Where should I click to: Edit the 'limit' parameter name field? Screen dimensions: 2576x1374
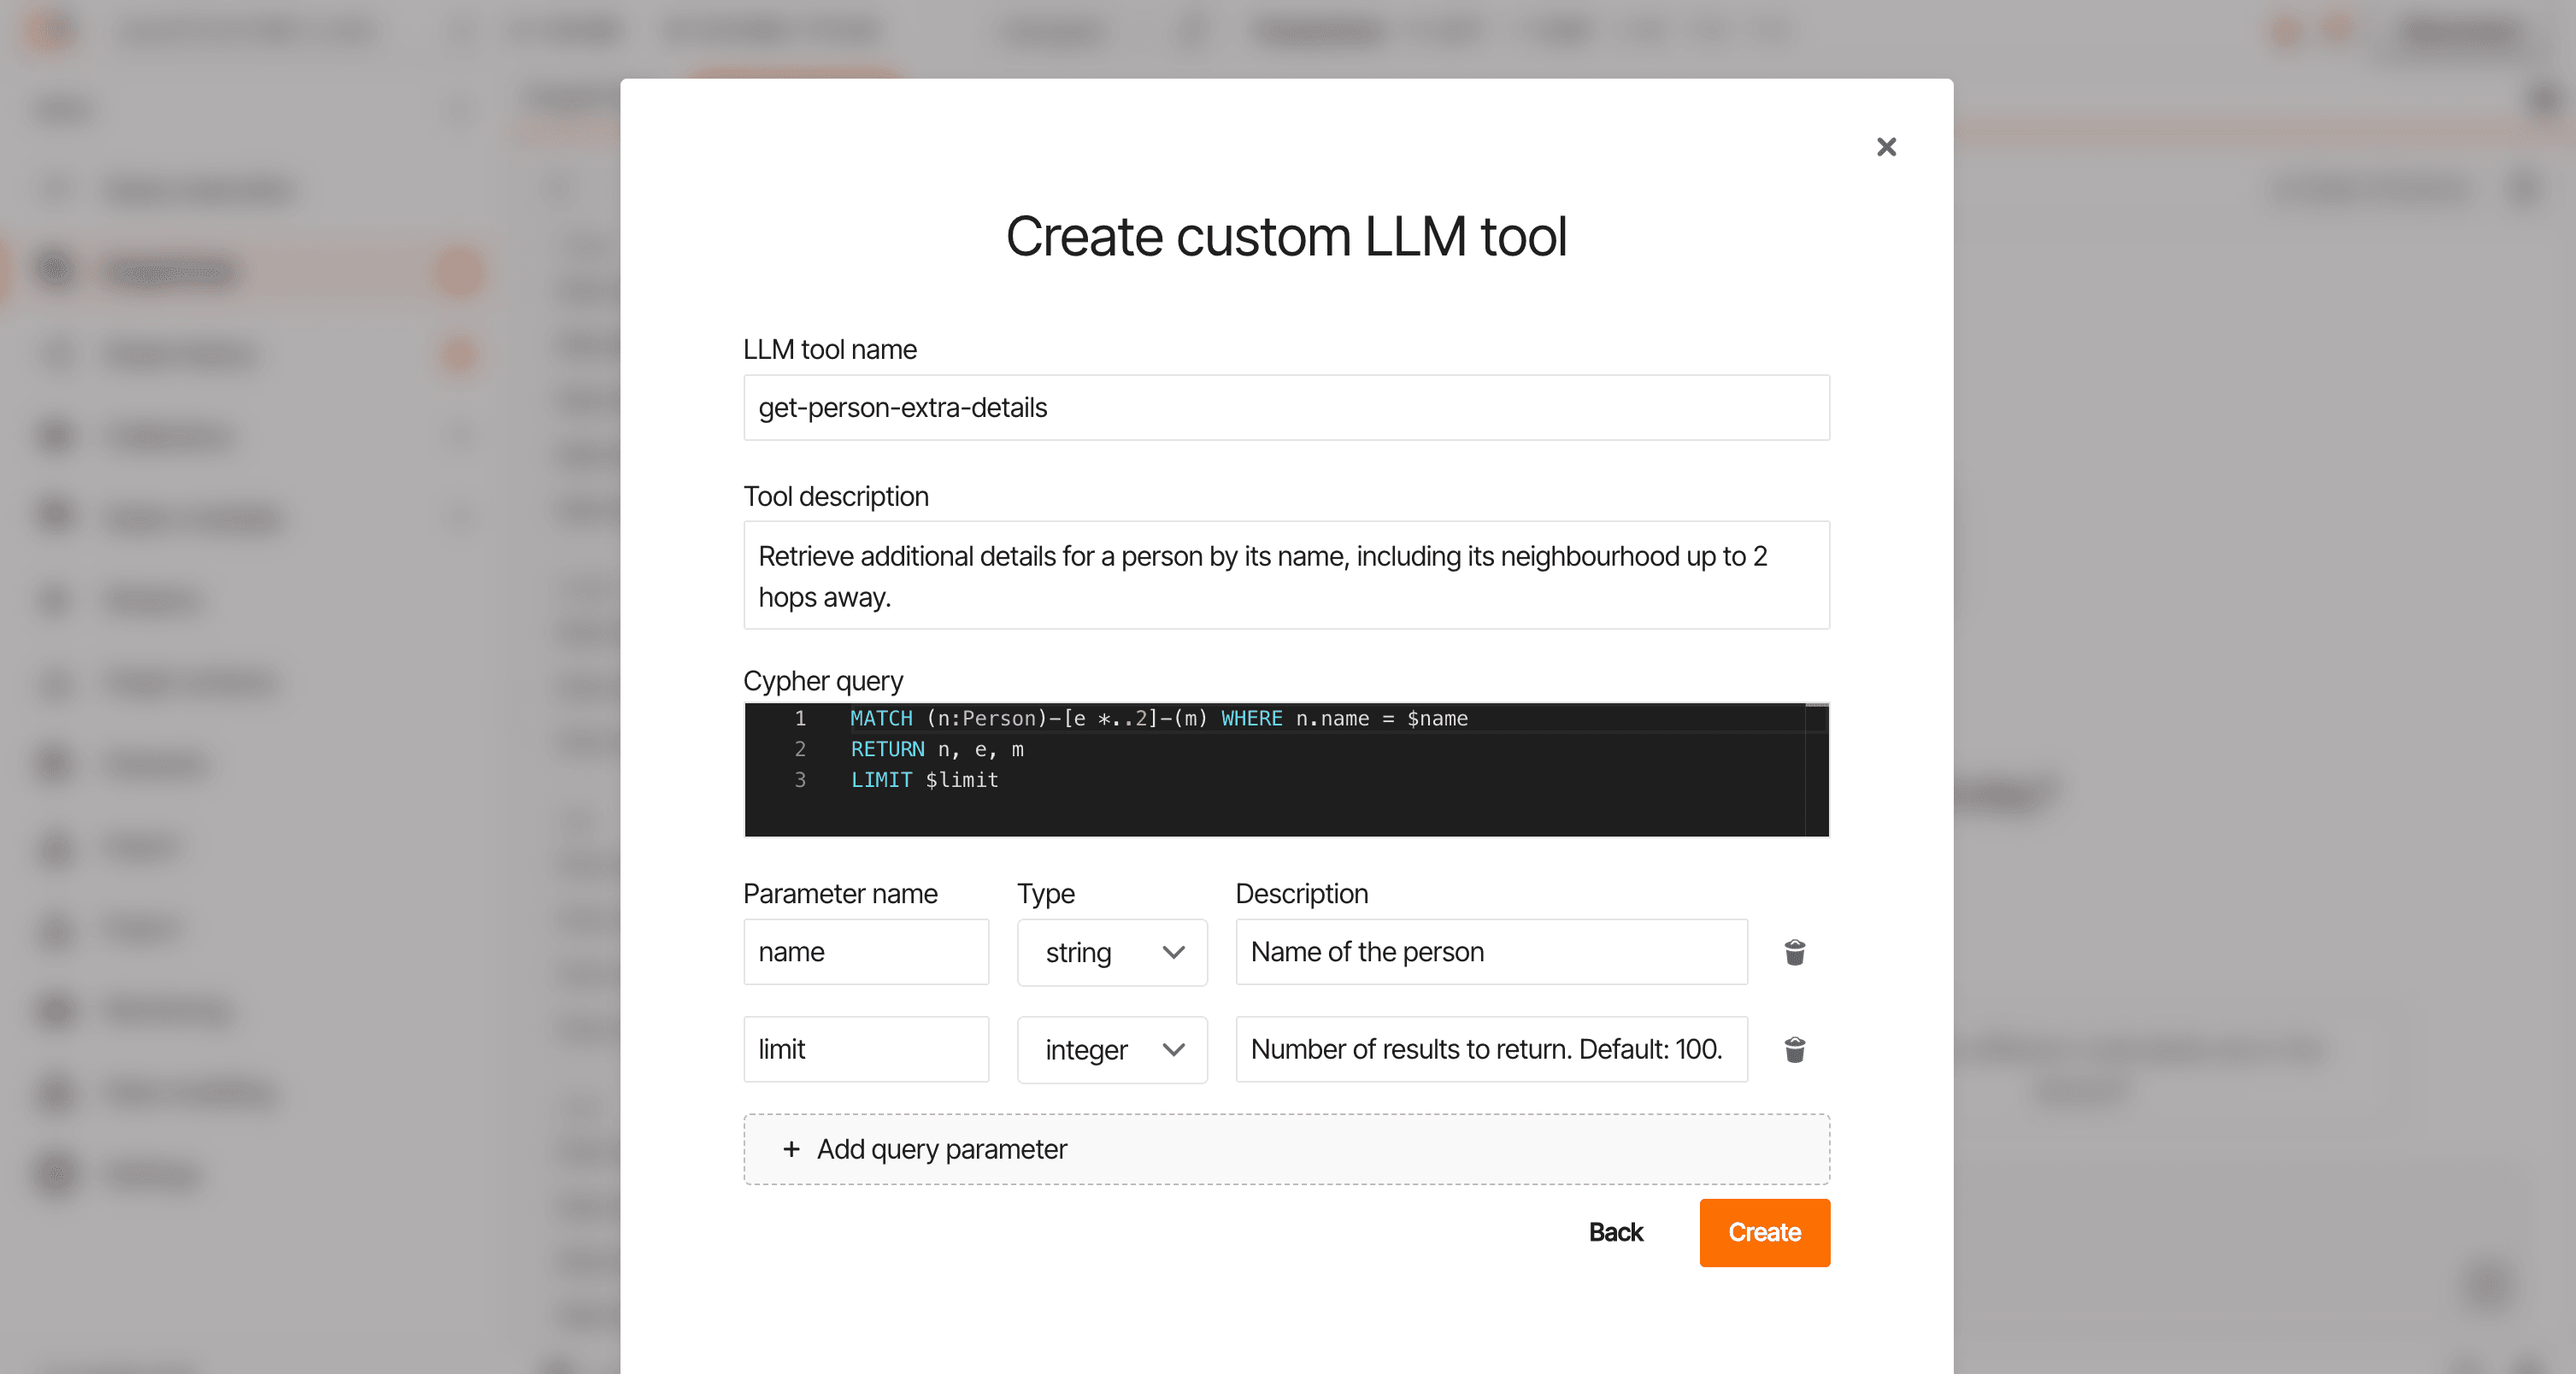865,1049
